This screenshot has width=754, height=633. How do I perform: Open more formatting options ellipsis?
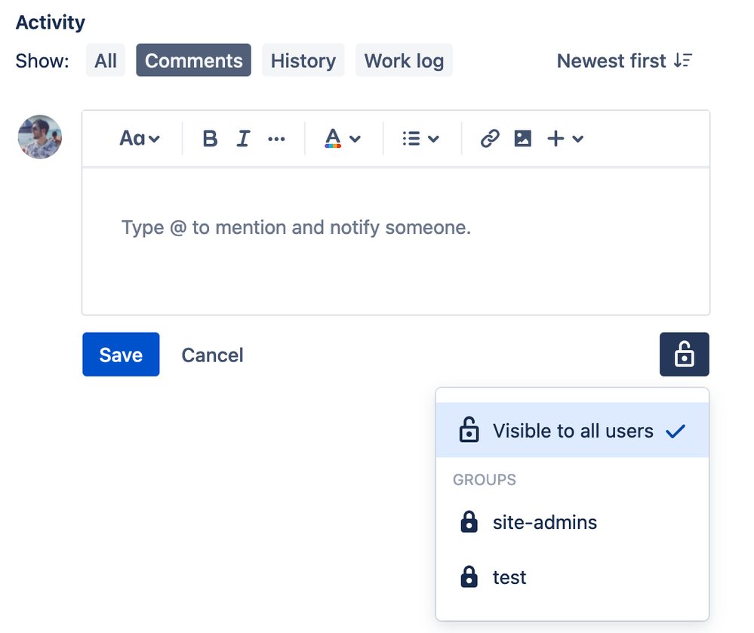pos(276,140)
